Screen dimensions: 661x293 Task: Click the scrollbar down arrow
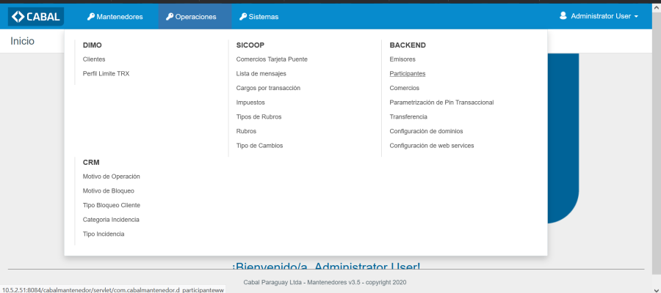click(x=657, y=289)
